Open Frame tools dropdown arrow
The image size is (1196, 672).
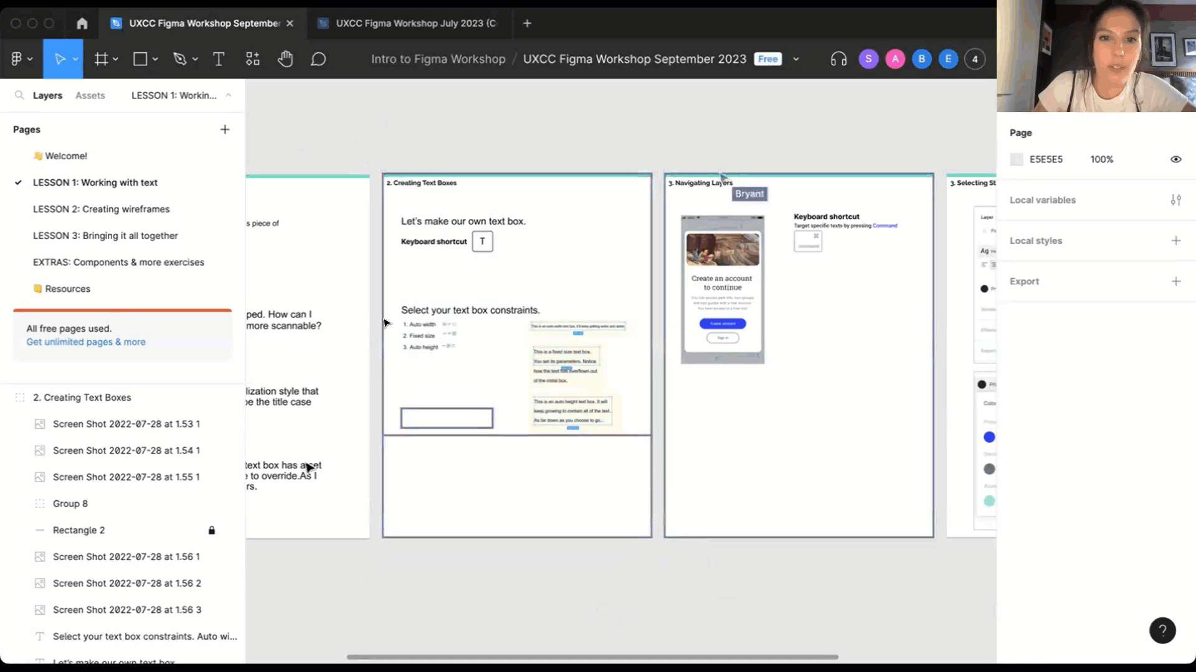(x=116, y=59)
